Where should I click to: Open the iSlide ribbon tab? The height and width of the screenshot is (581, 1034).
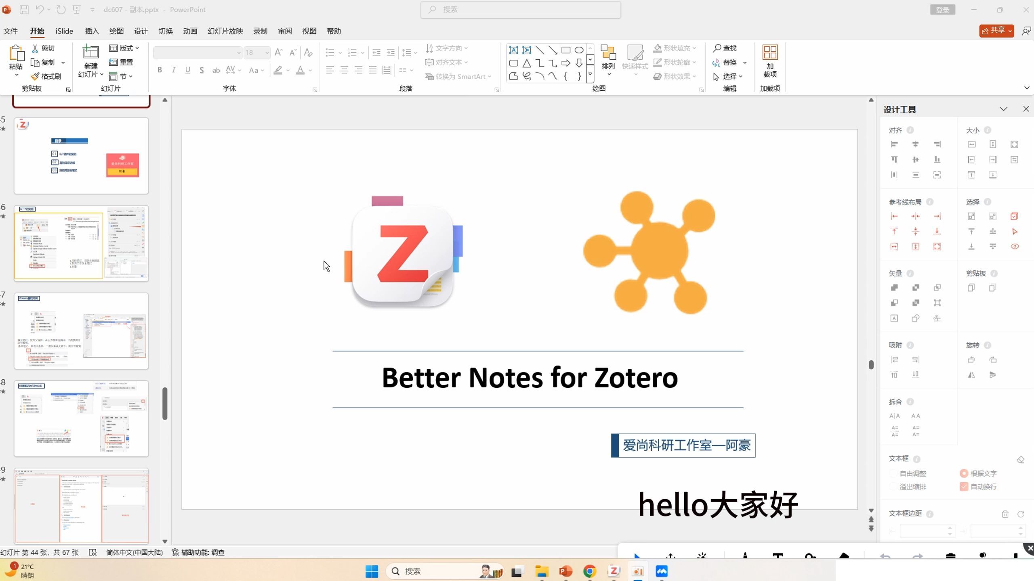click(x=64, y=31)
